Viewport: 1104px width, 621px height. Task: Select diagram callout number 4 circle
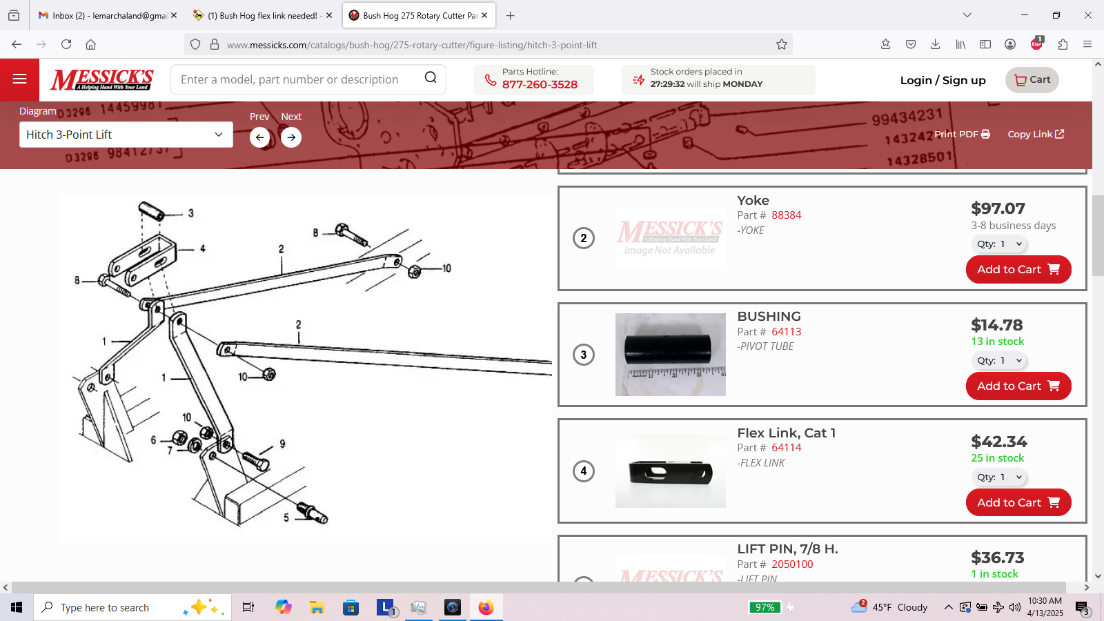pyautogui.click(x=584, y=471)
